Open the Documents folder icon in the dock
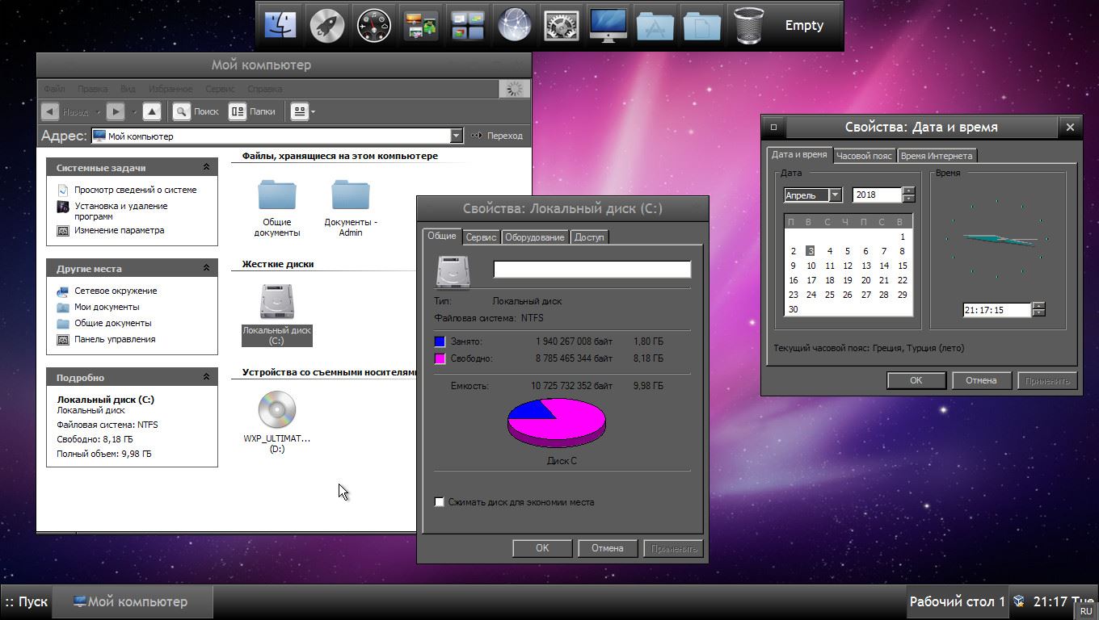This screenshot has width=1099, height=620. point(702,26)
